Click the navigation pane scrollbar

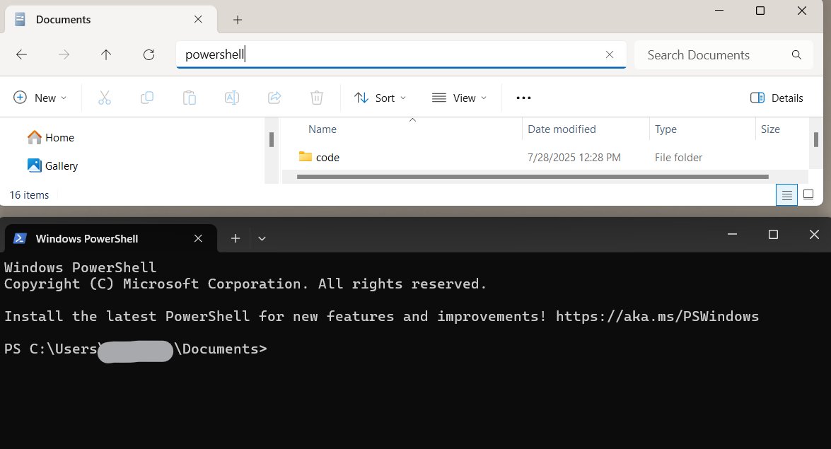tap(272, 139)
